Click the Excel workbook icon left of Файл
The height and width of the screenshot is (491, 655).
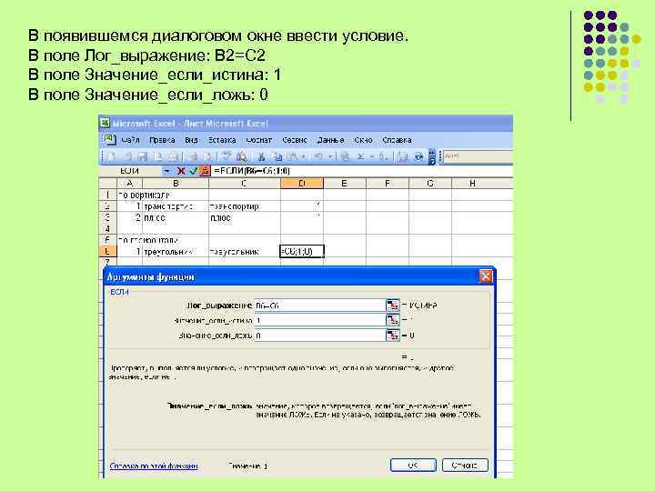[109, 139]
